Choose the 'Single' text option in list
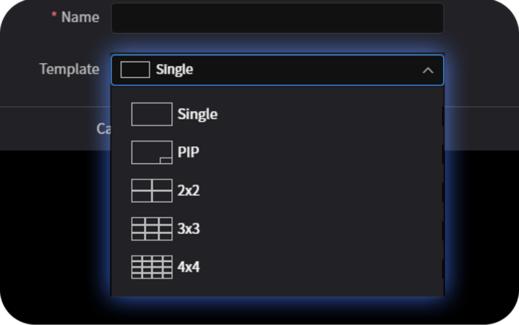 (x=197, y=114)
